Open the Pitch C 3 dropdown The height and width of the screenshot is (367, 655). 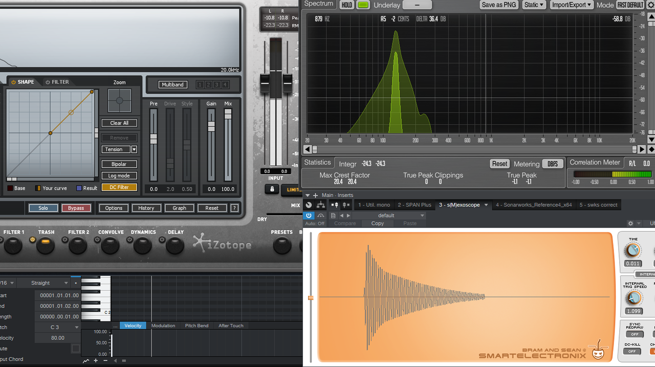(57, 327)
